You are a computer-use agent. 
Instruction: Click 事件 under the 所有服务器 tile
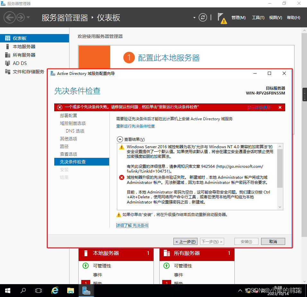coord(179,275)
